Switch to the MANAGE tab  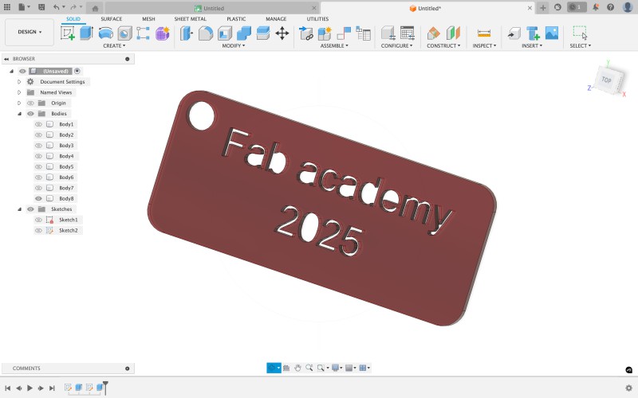(x=276, y=19)
